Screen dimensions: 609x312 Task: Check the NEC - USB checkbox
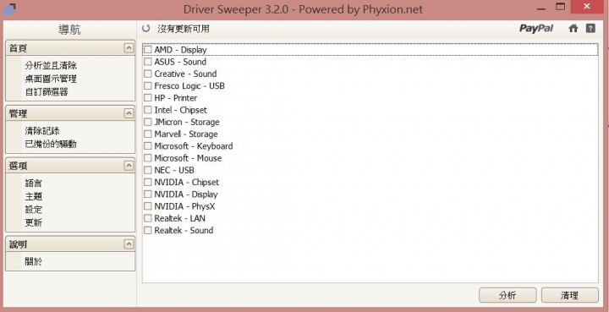pos(147,170)
